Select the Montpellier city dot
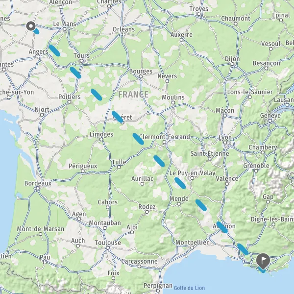This screenshot has width=294, height=294. click(192, 247)
